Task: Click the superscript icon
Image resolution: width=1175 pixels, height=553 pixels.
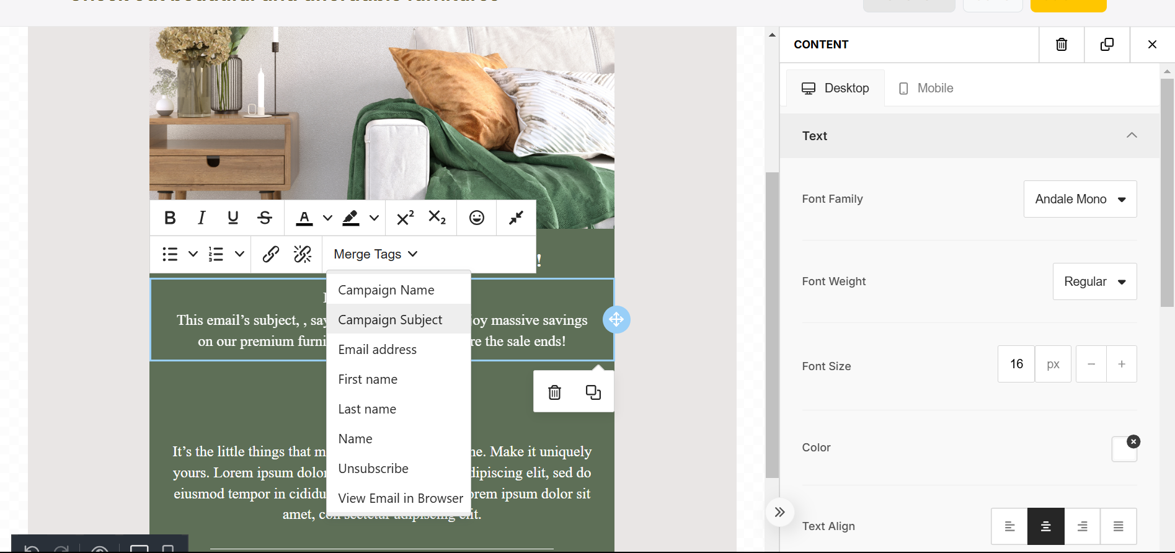Action: coord(405,218)
